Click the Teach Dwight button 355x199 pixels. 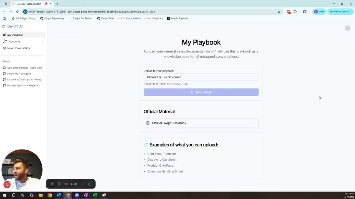[x=201, y=92]
